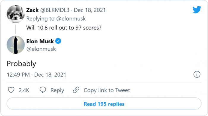Click Copy link to Tweet text

107,90
